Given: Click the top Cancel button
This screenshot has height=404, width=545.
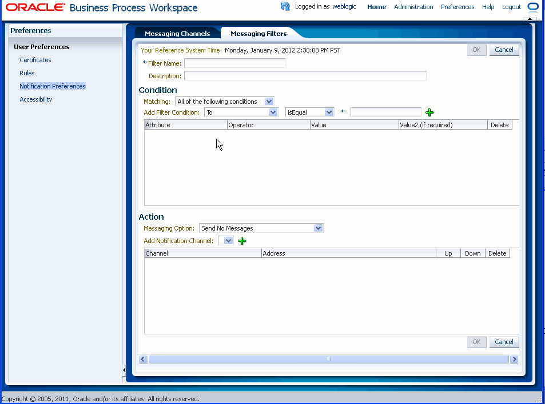Looking at the screenshot, I should coord(504,50).
